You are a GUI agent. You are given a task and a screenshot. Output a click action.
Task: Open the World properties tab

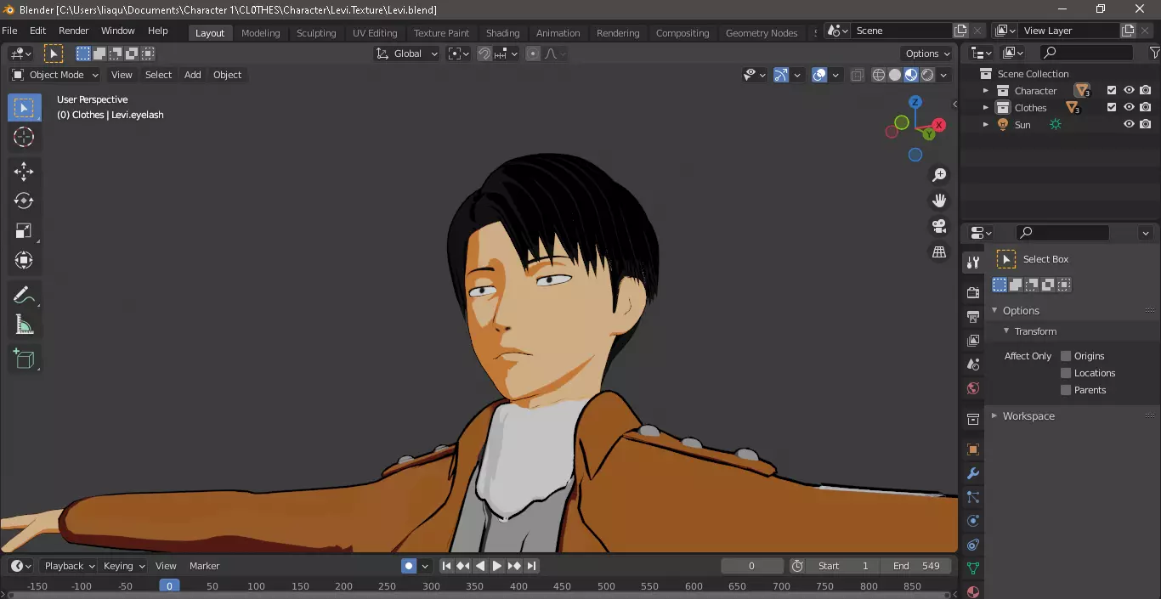973,388
